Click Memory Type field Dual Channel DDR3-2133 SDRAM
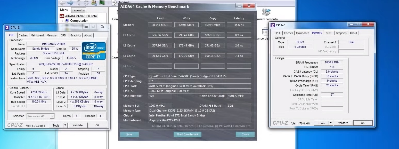The height and width of the screenshot is (149, 399). [x=200, y=111]
